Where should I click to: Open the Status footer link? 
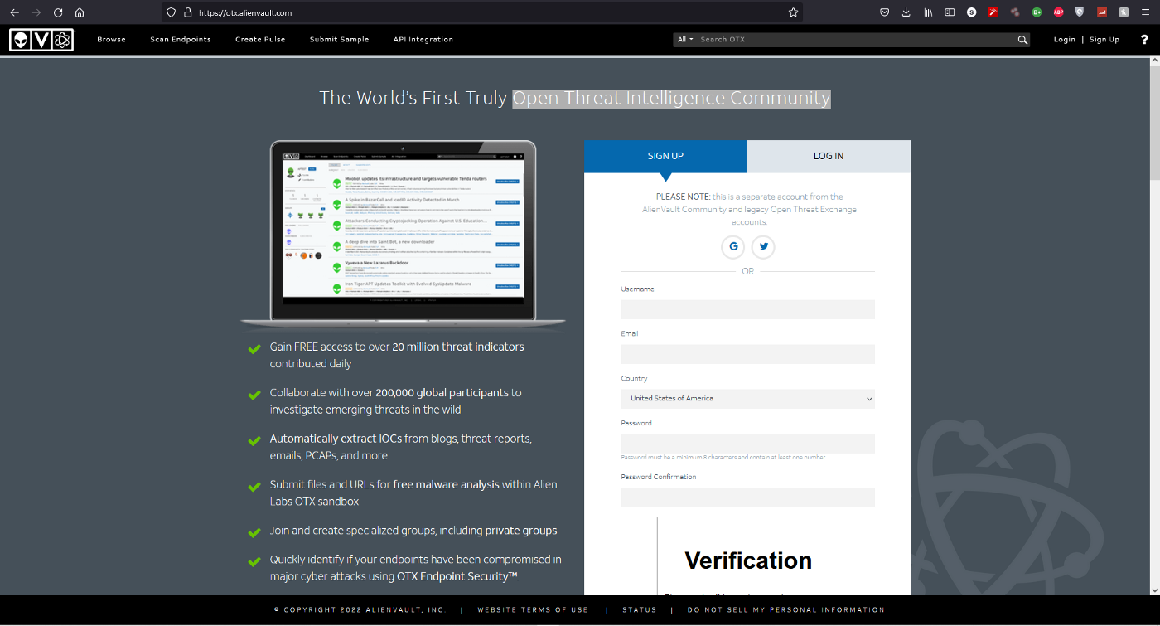(639, 610)
